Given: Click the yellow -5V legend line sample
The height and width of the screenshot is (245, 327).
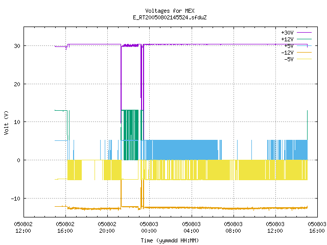Looking at the screenshot, I should [x=304, y=59].
